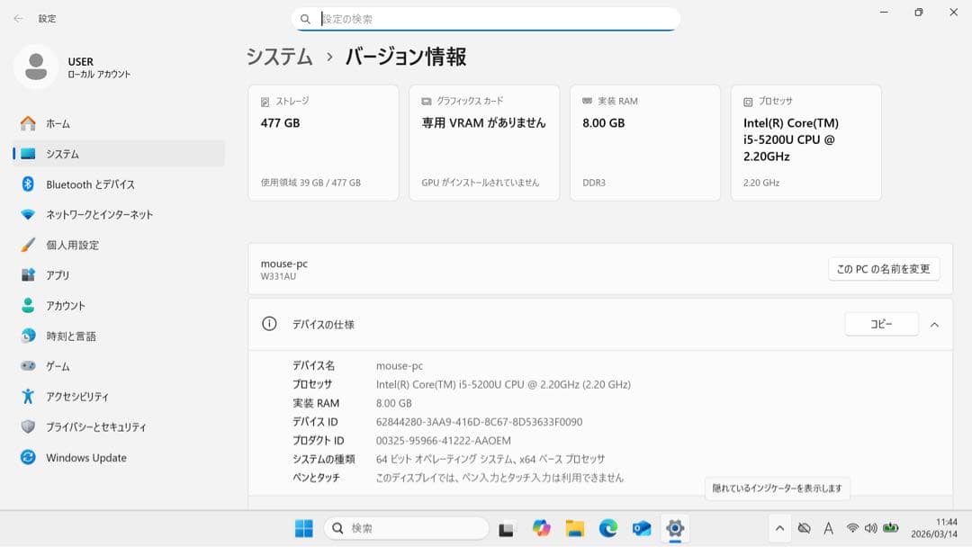Click システム in the breadcrumb

280,57
